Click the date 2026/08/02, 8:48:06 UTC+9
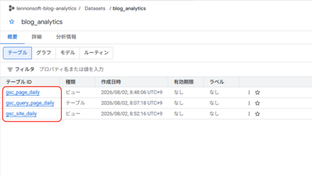Screen dimensions: 312x176 pyautogui.click(x=132, y=92)
